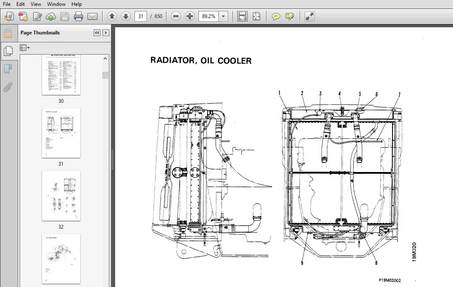Open the Edit menu
Screen dimensions: 453x287
pyautogui.click(x=21, y=4)
